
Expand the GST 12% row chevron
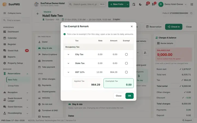pos(68,72)
